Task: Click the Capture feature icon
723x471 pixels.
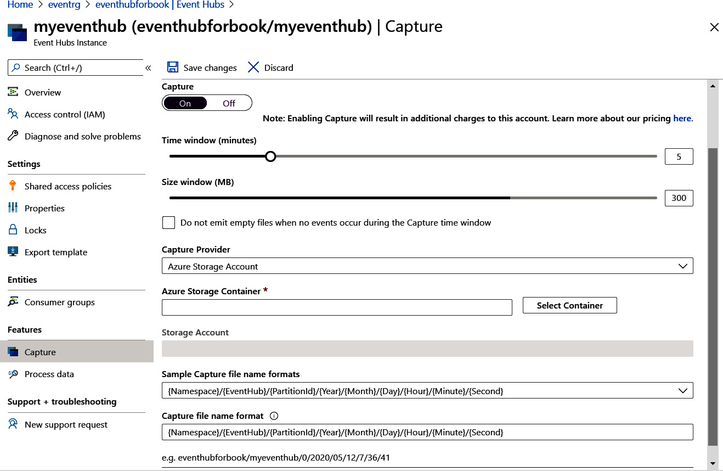Action: coord(13,352)
